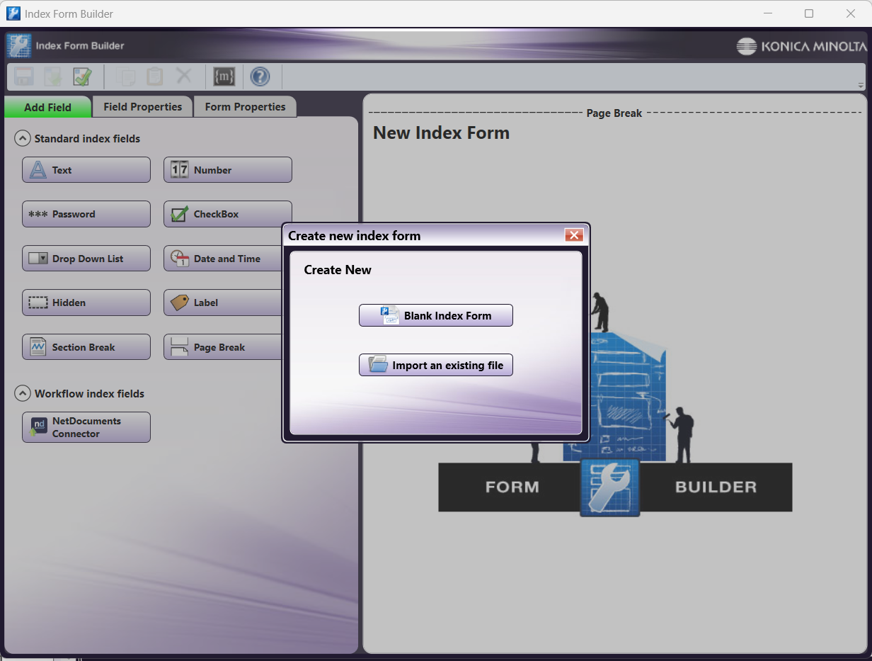Click the toolbar overflow arrow

click(861, 85)
